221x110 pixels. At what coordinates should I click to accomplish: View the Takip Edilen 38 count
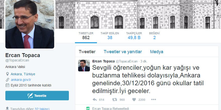click(x=110, y=36)
